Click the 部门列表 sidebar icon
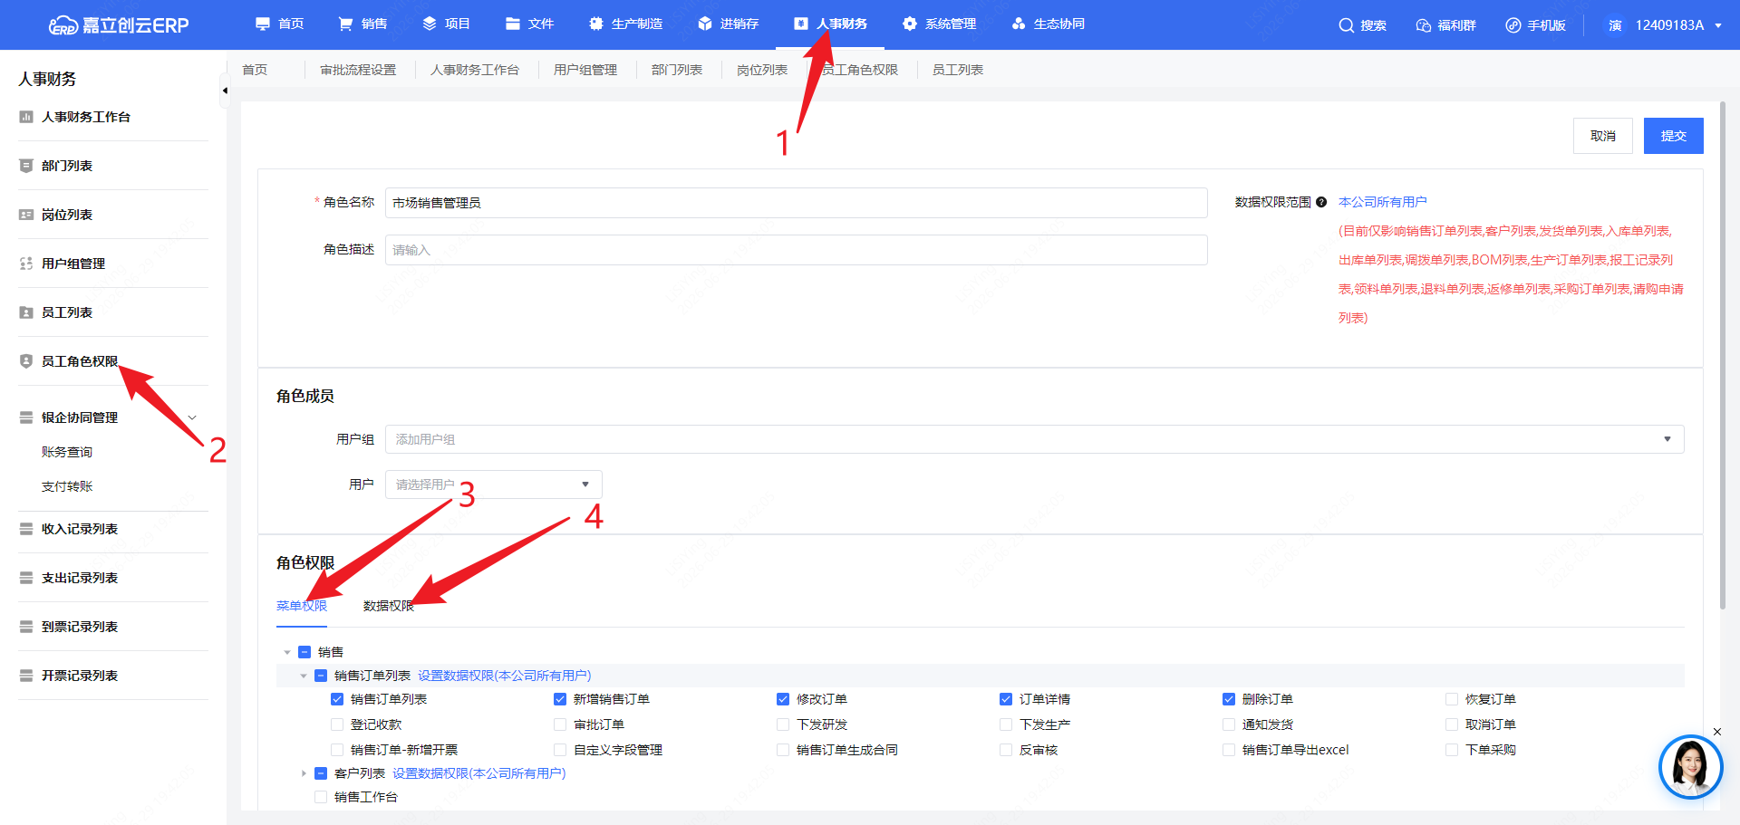1740x825 pixels. coord(26,166)
